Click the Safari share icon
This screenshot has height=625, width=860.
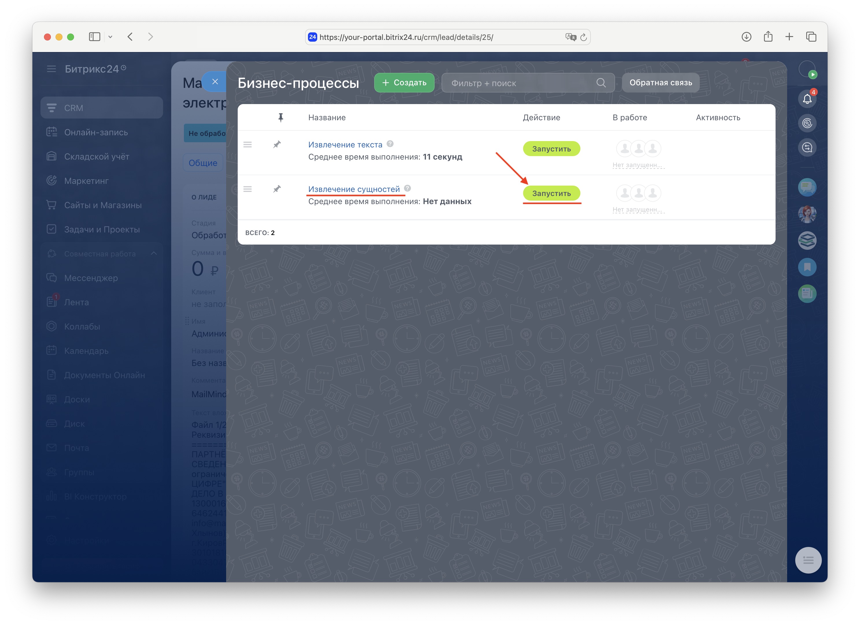tap(768, 37)
